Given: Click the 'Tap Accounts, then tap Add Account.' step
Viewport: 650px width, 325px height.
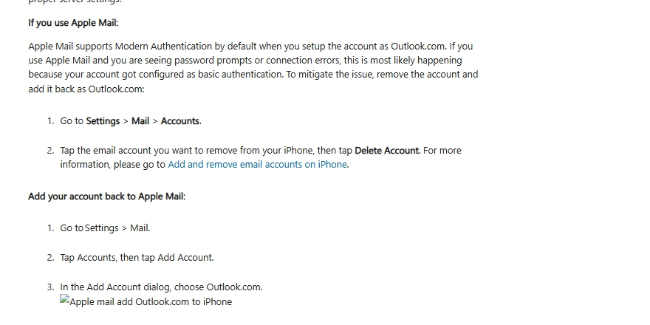Looking at the screenshot, I should coord(137,258).
